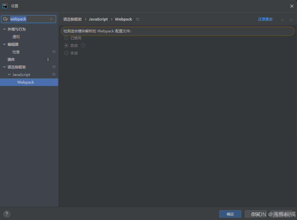Click project-level icon on selected Webpack row

point(54,82)
